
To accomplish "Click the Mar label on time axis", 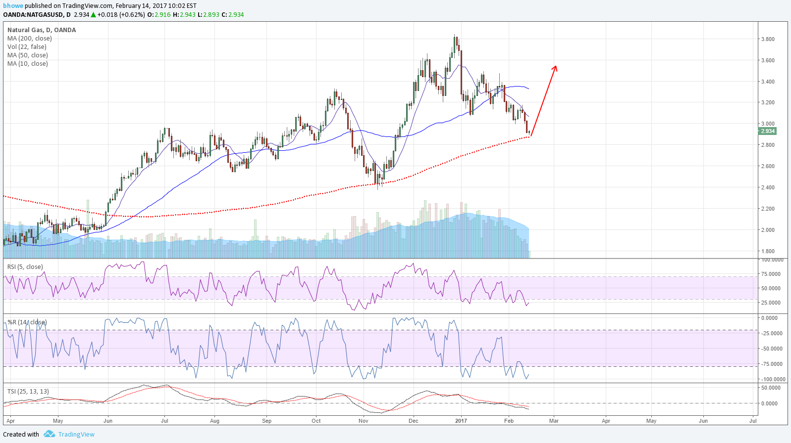I will coord(554,421).
